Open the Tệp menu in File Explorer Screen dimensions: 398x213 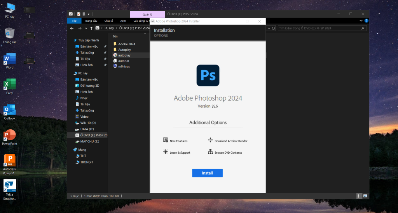point(74,21)
